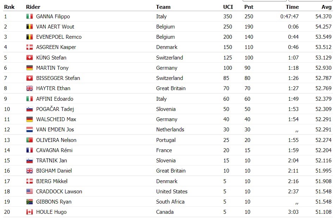The width and height of the screenshot is (335, 218).
Task: Click the US flag beside CRADDOCK Lawson
Action: (30, 192)
